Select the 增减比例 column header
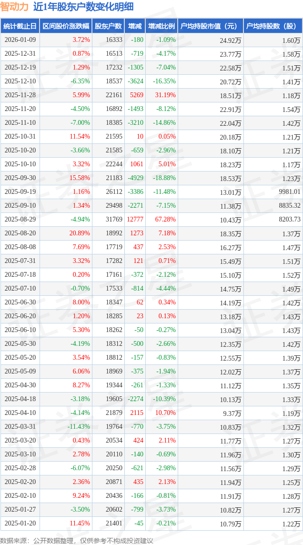Image resolution: width=303 pixels, height=545 pixels. click(161, 26)
